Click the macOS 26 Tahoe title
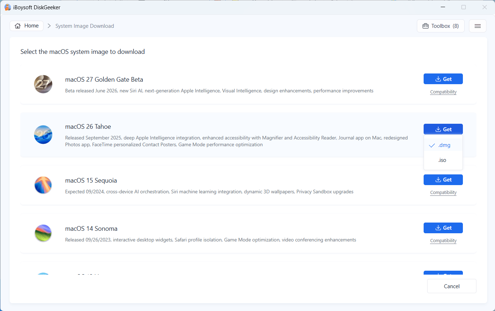The height and width of the screenshot is (311, 495). 88,127
